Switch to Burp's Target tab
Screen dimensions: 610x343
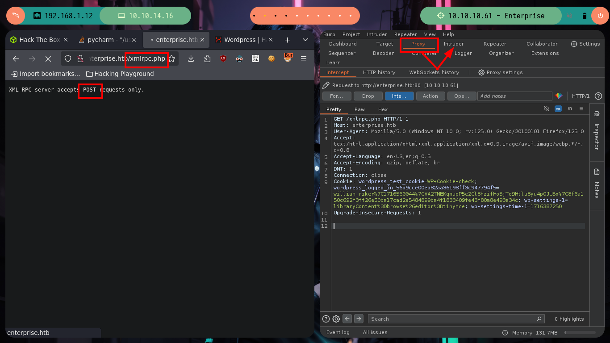(384, 44)
